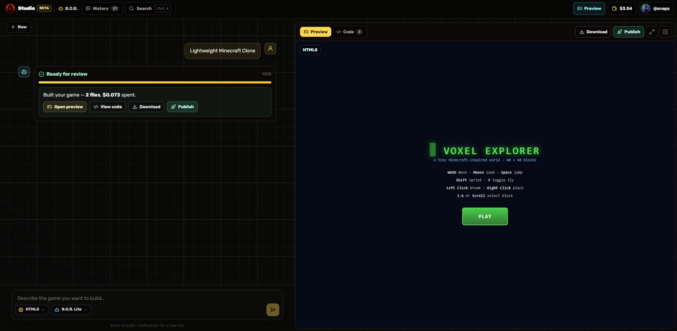This screenshot has width=677, height=331.
Task: Open the HTML5 platform dropdown
Action: [32, 310]
